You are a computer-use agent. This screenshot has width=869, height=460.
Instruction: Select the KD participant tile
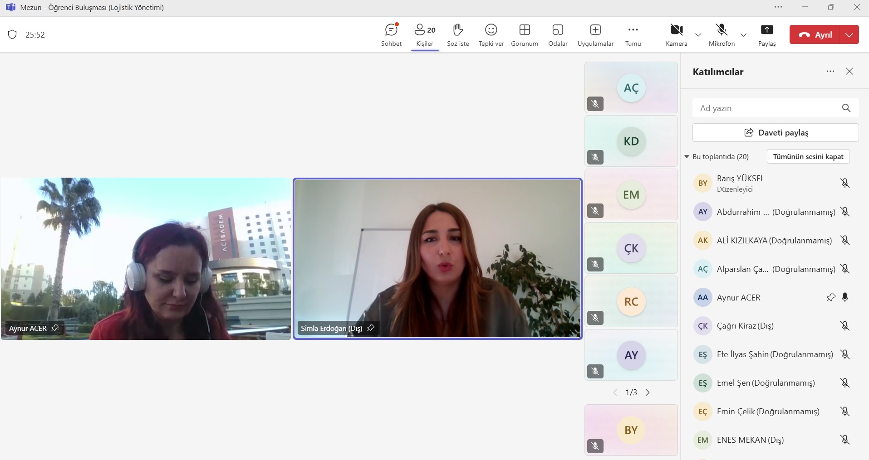[631, 141]
